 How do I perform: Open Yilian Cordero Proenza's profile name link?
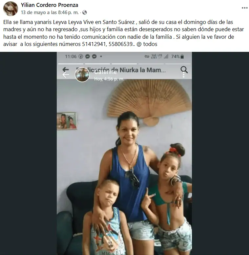tap(50, 5)
